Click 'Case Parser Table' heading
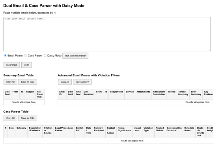213x160 pixels. coord(16,111)
